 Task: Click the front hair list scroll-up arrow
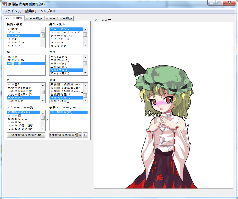coord(43,30)
